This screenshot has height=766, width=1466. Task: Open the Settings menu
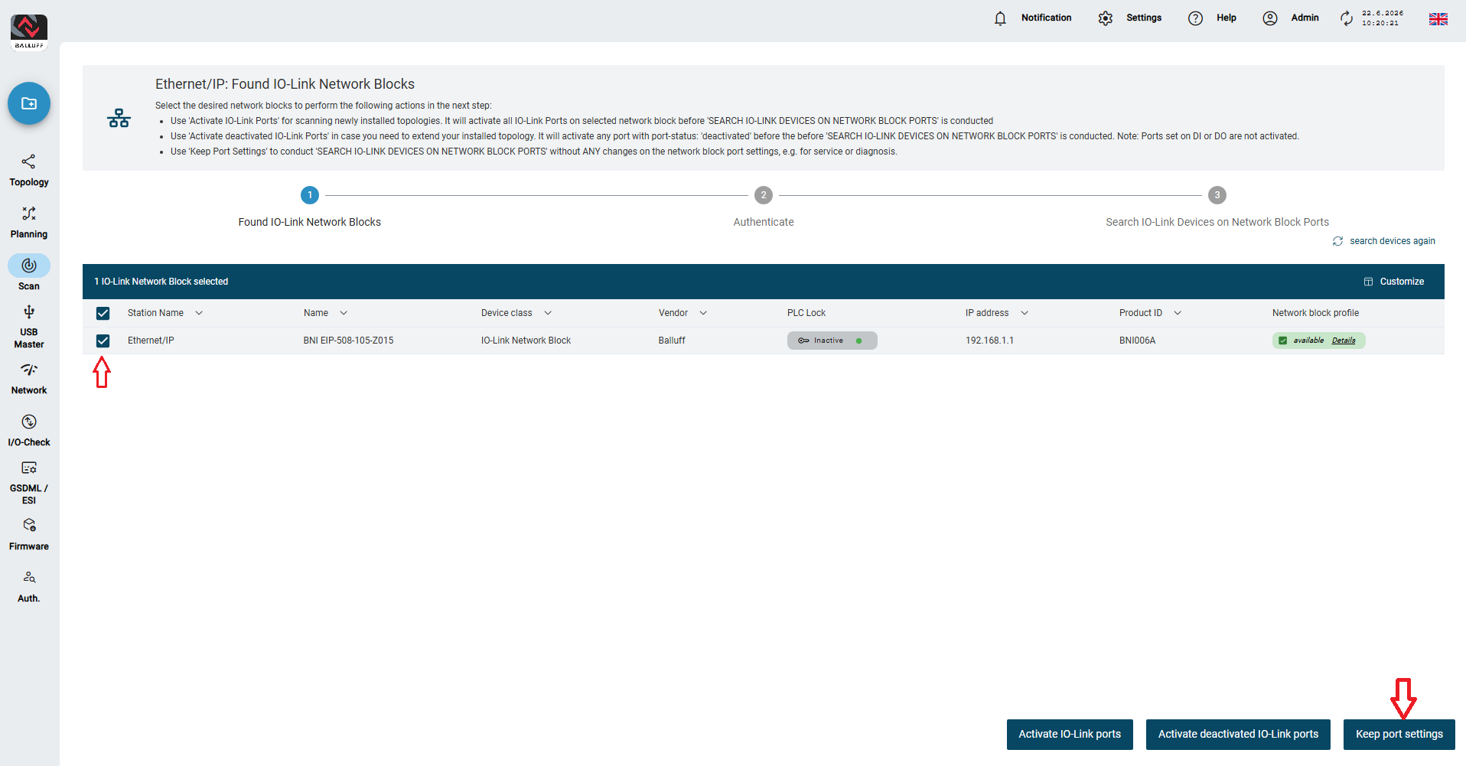click(x=1129, y=18)
